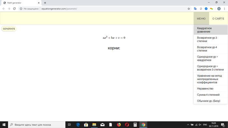The image size is (228, 128).
Task: Click the address bar URL field
Action: click(102, 9)
